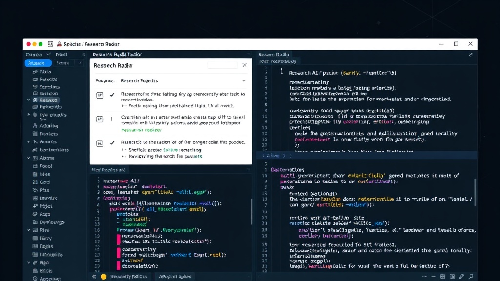Click the icon beside sidebar item 'Pags'
Screen dimensions: 500x281
pos(35,214)
